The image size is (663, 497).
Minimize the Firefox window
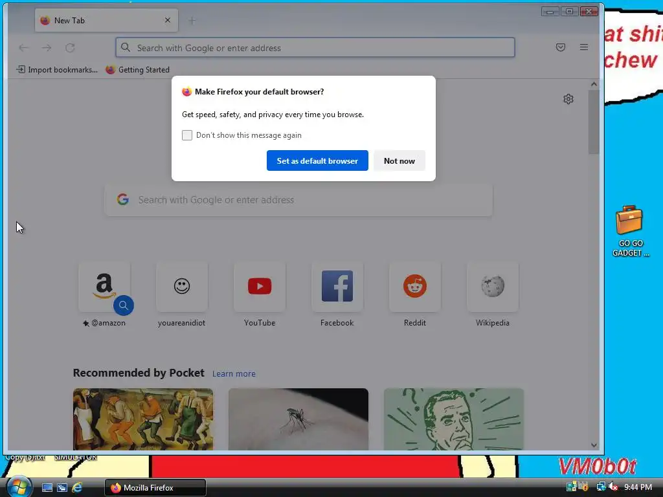click(550, 12)
